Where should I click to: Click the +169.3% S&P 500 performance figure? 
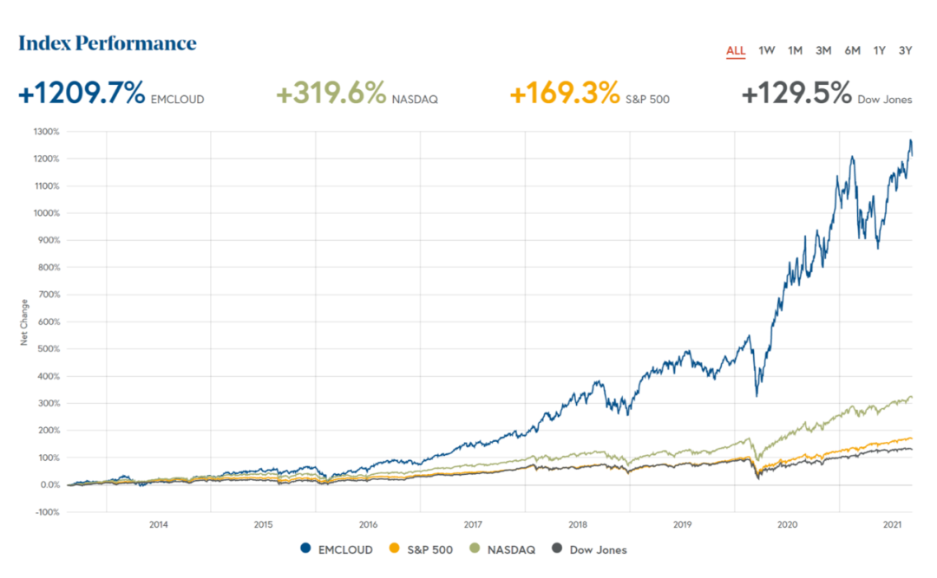[x=565, y=94]
